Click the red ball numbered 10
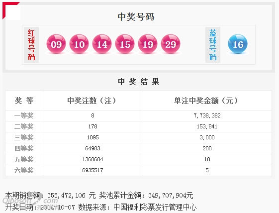279x213 pixels. point(79,44)
